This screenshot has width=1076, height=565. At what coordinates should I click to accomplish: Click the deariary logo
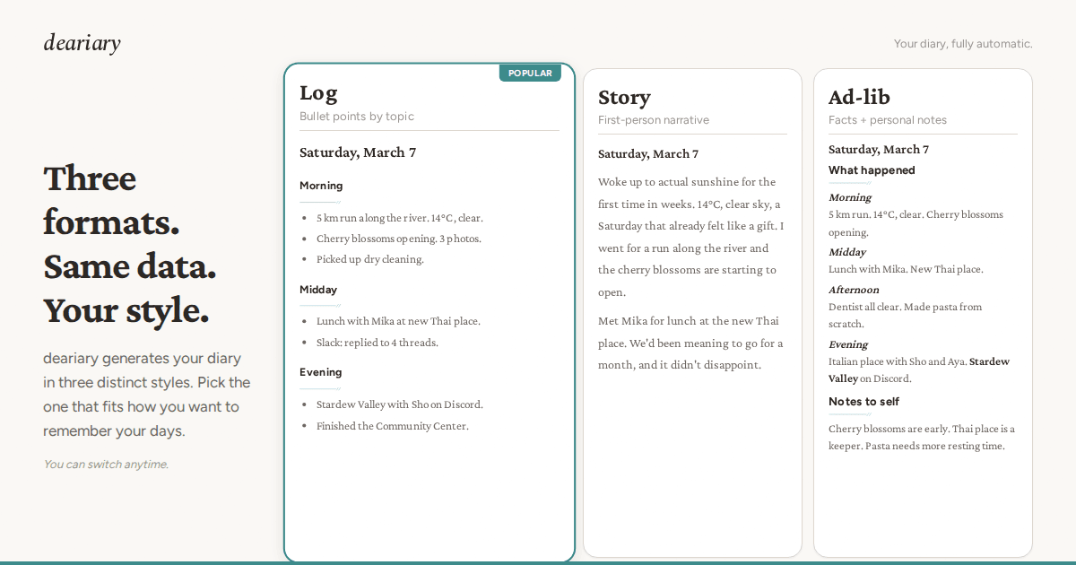click(82, 42)
